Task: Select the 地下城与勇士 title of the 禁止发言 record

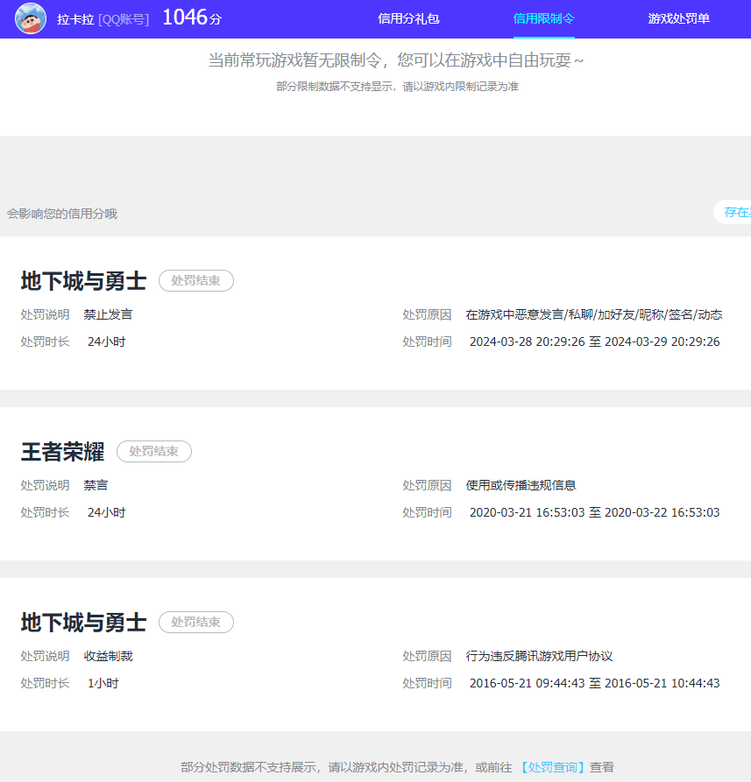Action: [83, 281]
